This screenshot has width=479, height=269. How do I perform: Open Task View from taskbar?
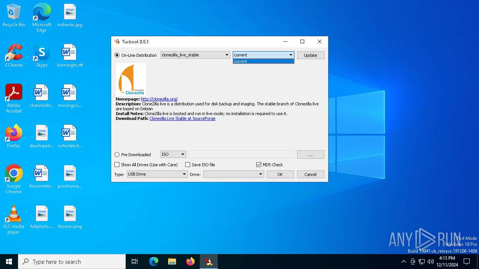coord(135,262)
